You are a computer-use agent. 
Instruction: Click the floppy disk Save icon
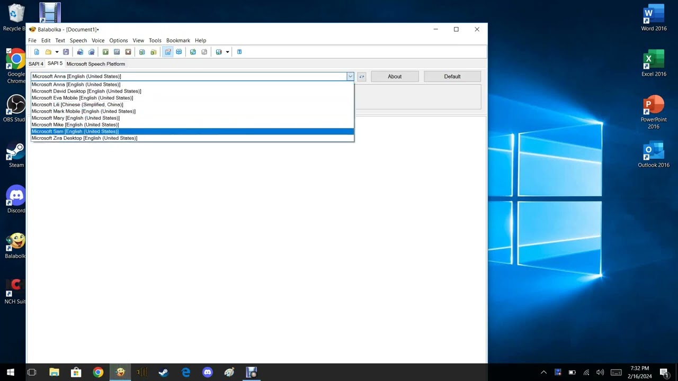[x=66, y=52]
